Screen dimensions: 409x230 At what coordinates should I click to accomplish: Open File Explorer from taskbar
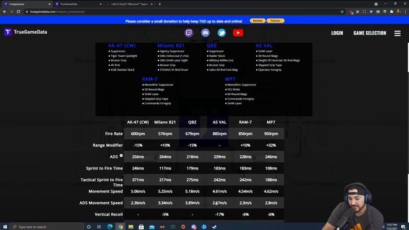[x=130, y=227]
